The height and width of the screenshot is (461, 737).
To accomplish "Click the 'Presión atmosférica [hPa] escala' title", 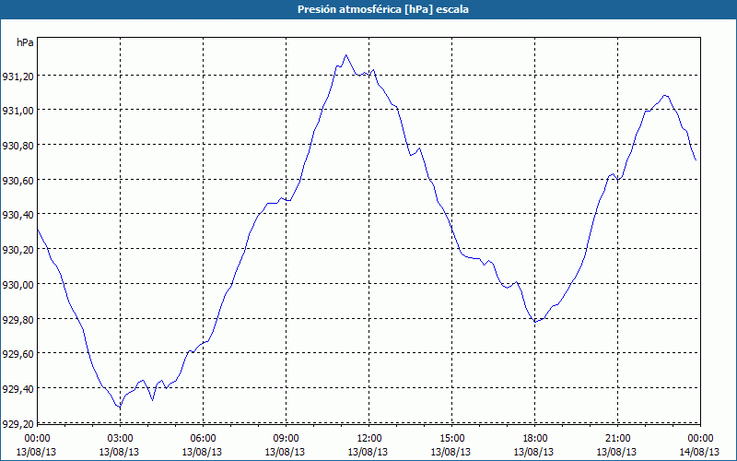I will 383,9.
